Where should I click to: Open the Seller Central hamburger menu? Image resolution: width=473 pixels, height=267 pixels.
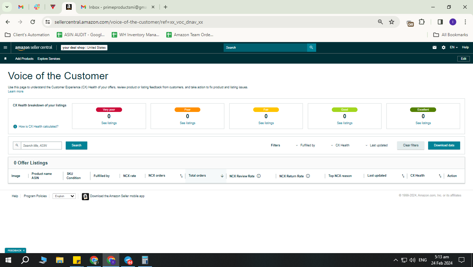point(5,48)
